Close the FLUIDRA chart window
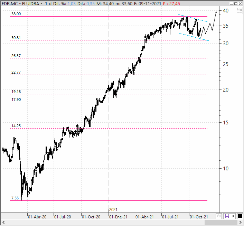This screenshot has height=226, width=244. click(x=240, y=3)
